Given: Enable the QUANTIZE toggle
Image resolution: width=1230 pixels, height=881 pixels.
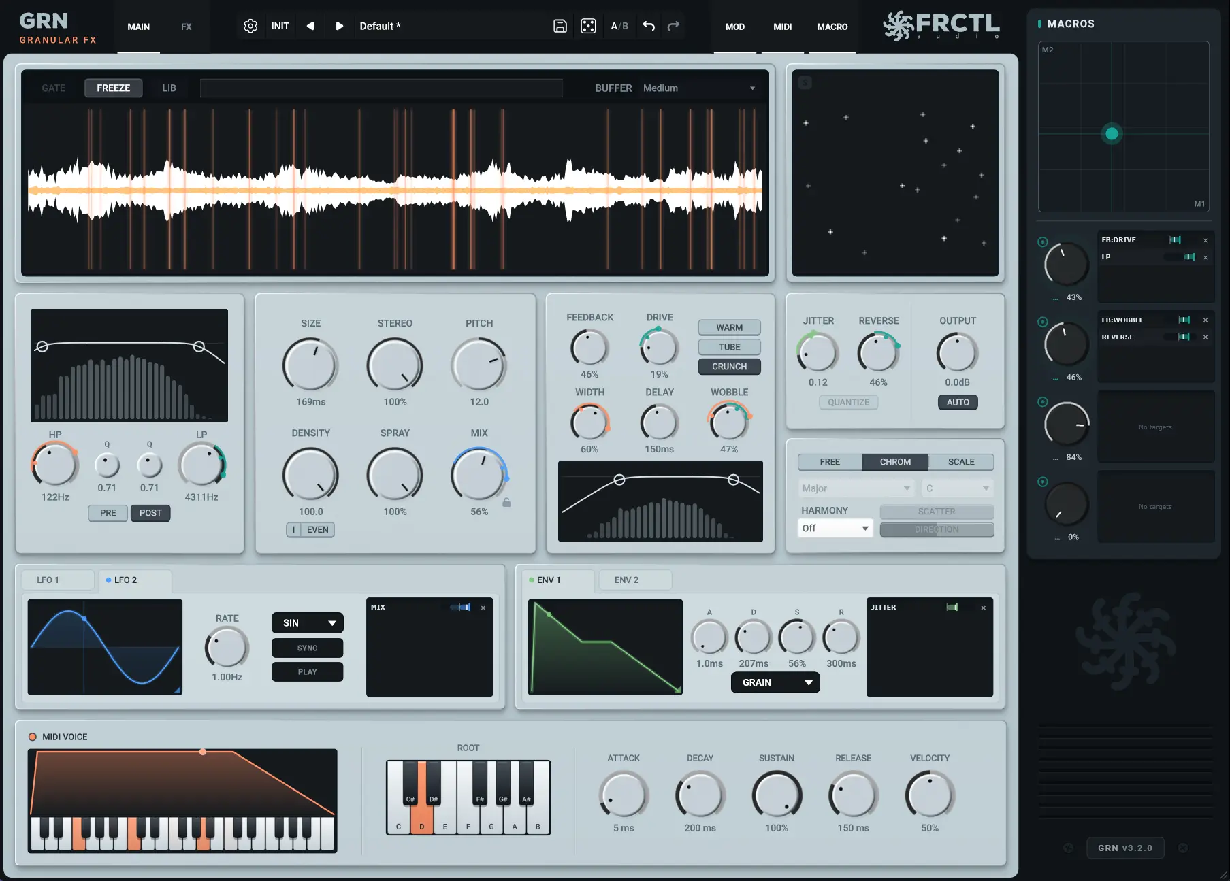Looking at the screenshot, I should [848, 402].
